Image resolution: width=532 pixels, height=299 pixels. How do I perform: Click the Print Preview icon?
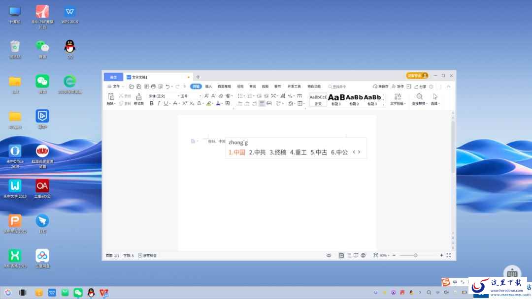[x=161, y=87]
